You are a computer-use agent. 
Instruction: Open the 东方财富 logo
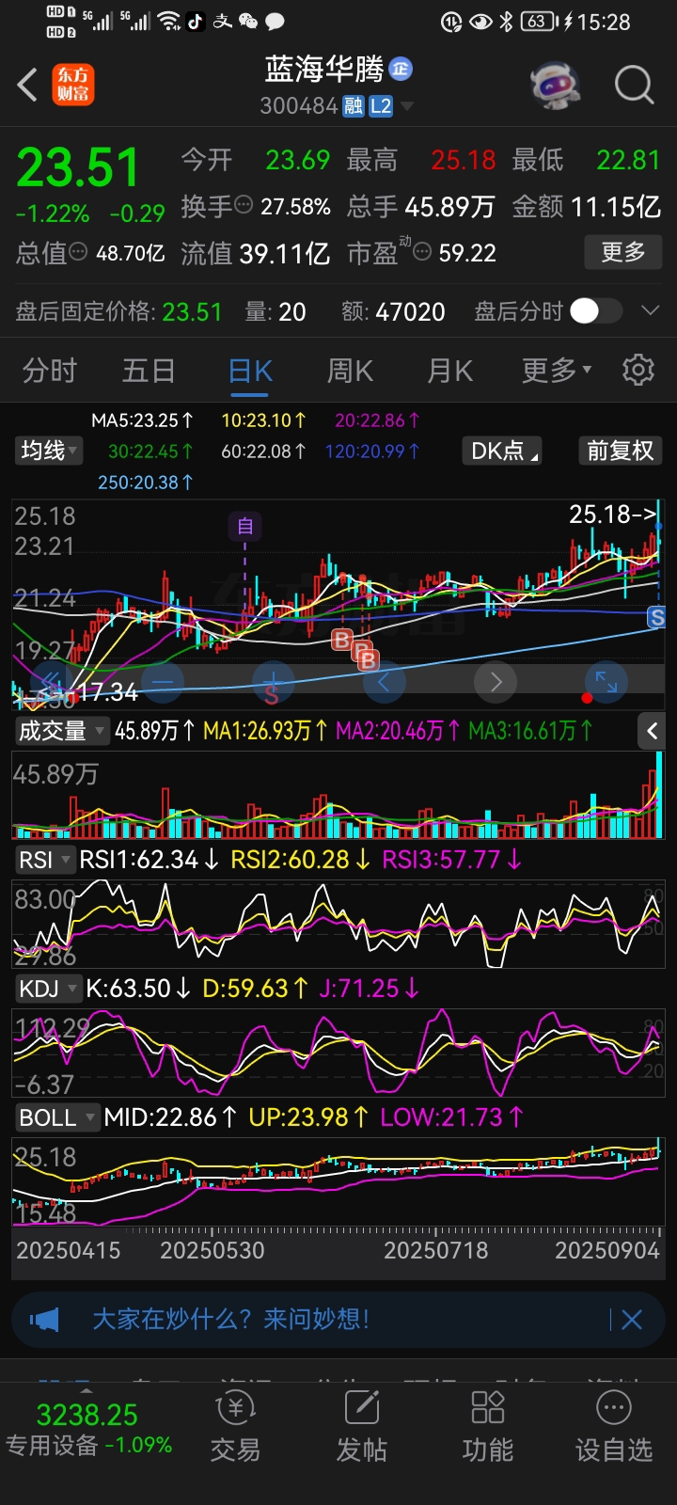pyautogui.click(x=73, y=85)
